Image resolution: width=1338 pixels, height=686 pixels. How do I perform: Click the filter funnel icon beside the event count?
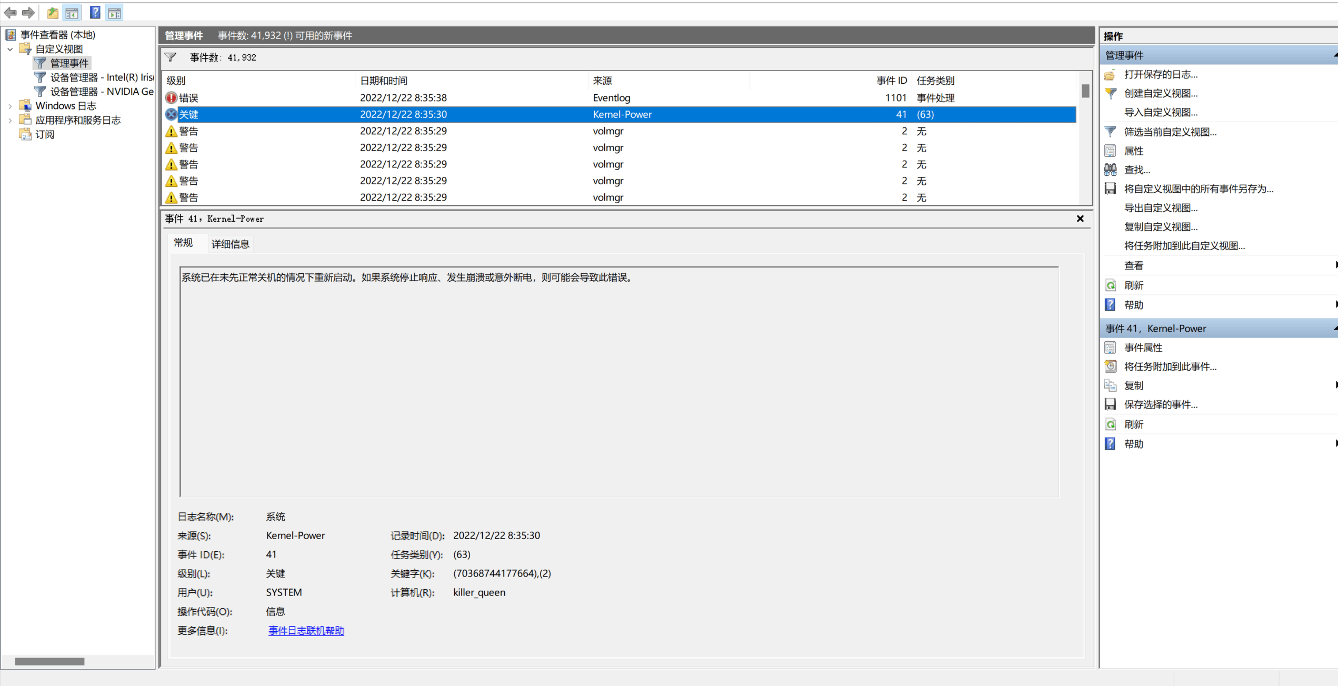[x=171, y=57]
